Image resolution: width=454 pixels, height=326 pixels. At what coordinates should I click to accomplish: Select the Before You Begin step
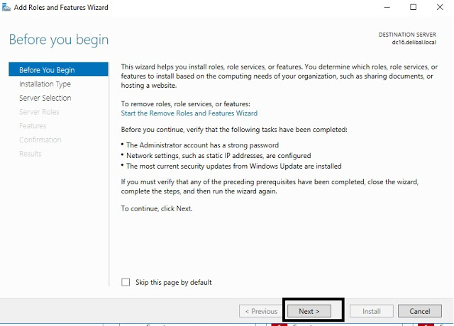pyautogui.click(x=47, y=70)
